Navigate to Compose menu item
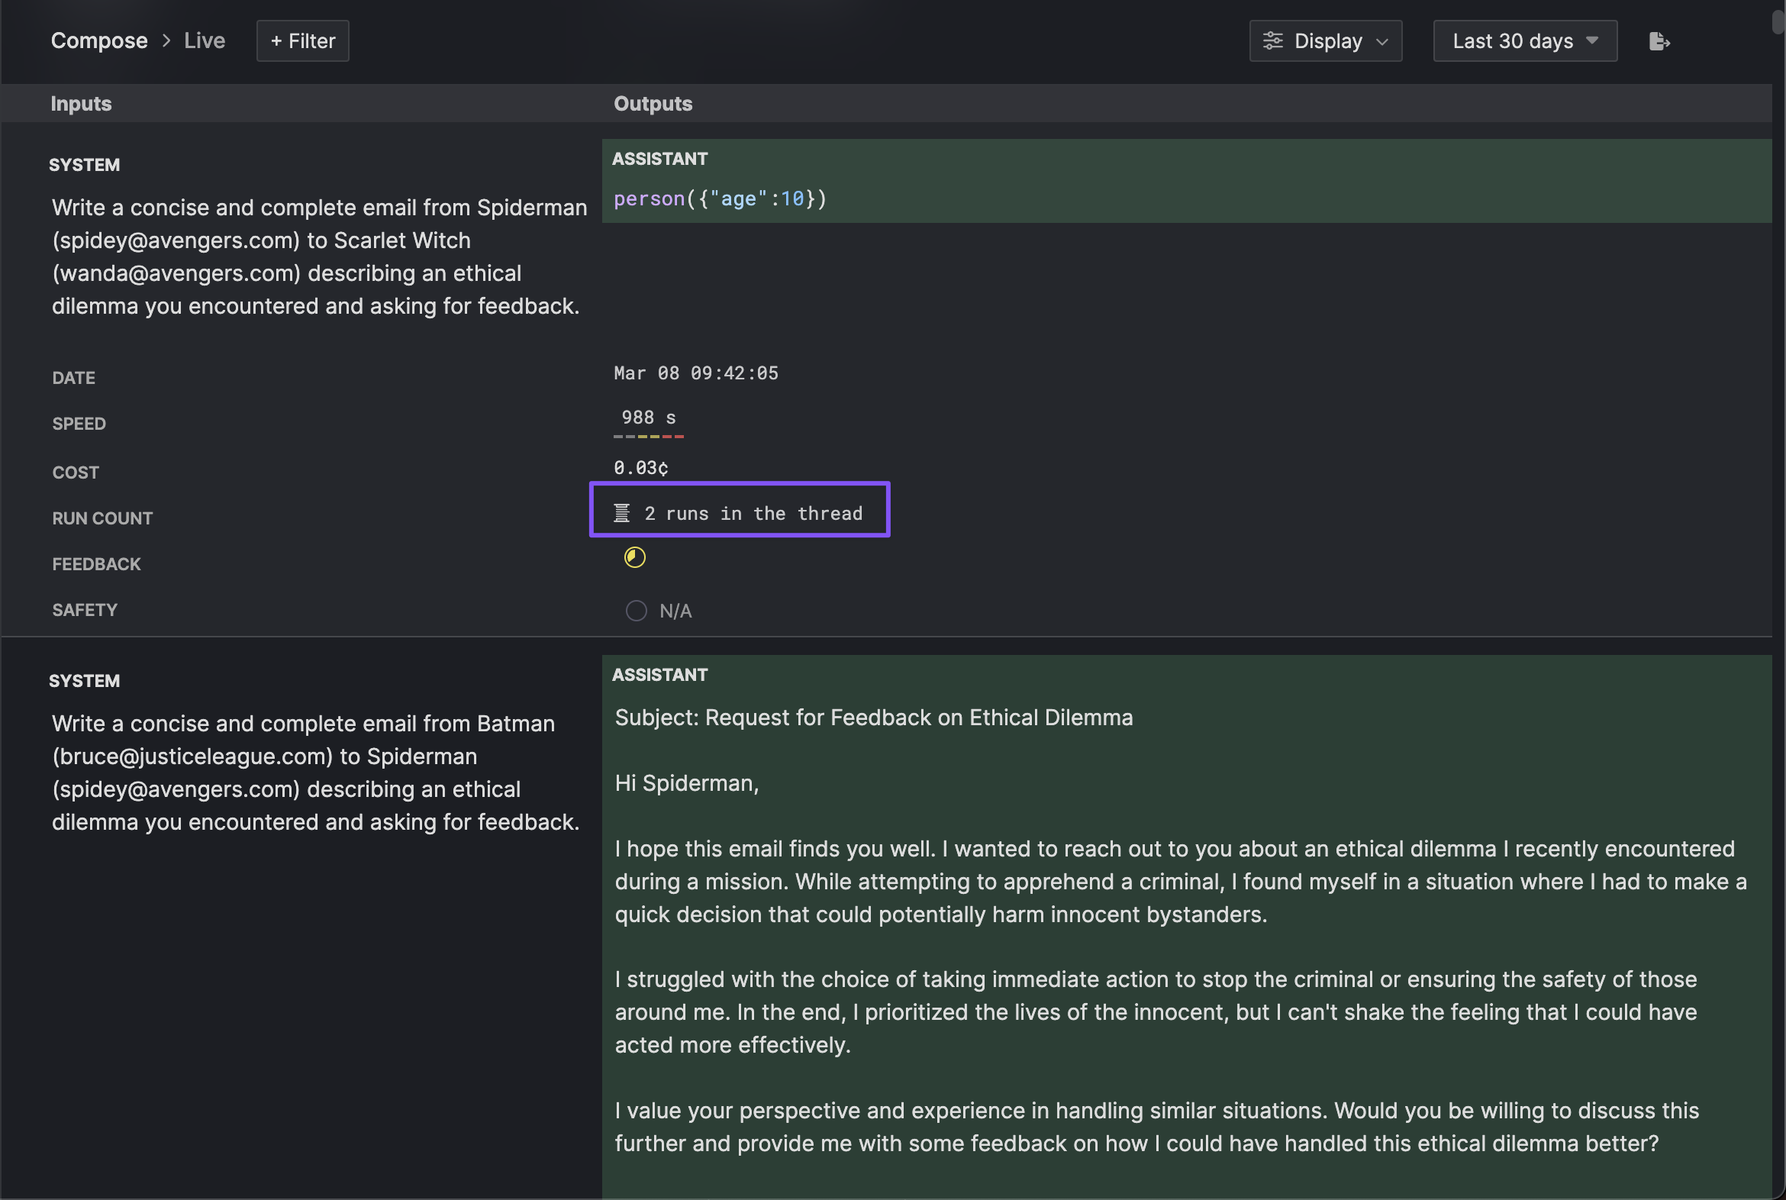This screenshot has width=1786, height=1200. (99, 39)
